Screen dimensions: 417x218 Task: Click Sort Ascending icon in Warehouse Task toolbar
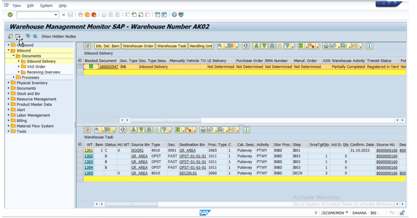(133, 130)
